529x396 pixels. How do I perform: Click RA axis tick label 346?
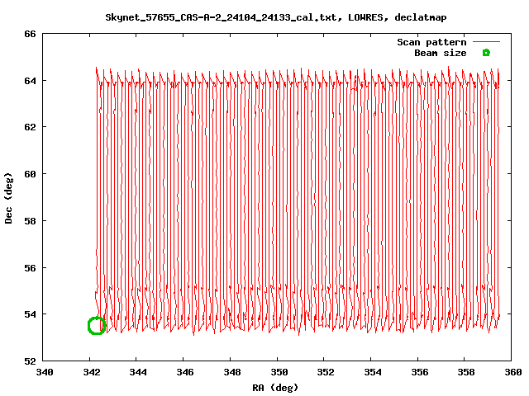tap(185, 372)
